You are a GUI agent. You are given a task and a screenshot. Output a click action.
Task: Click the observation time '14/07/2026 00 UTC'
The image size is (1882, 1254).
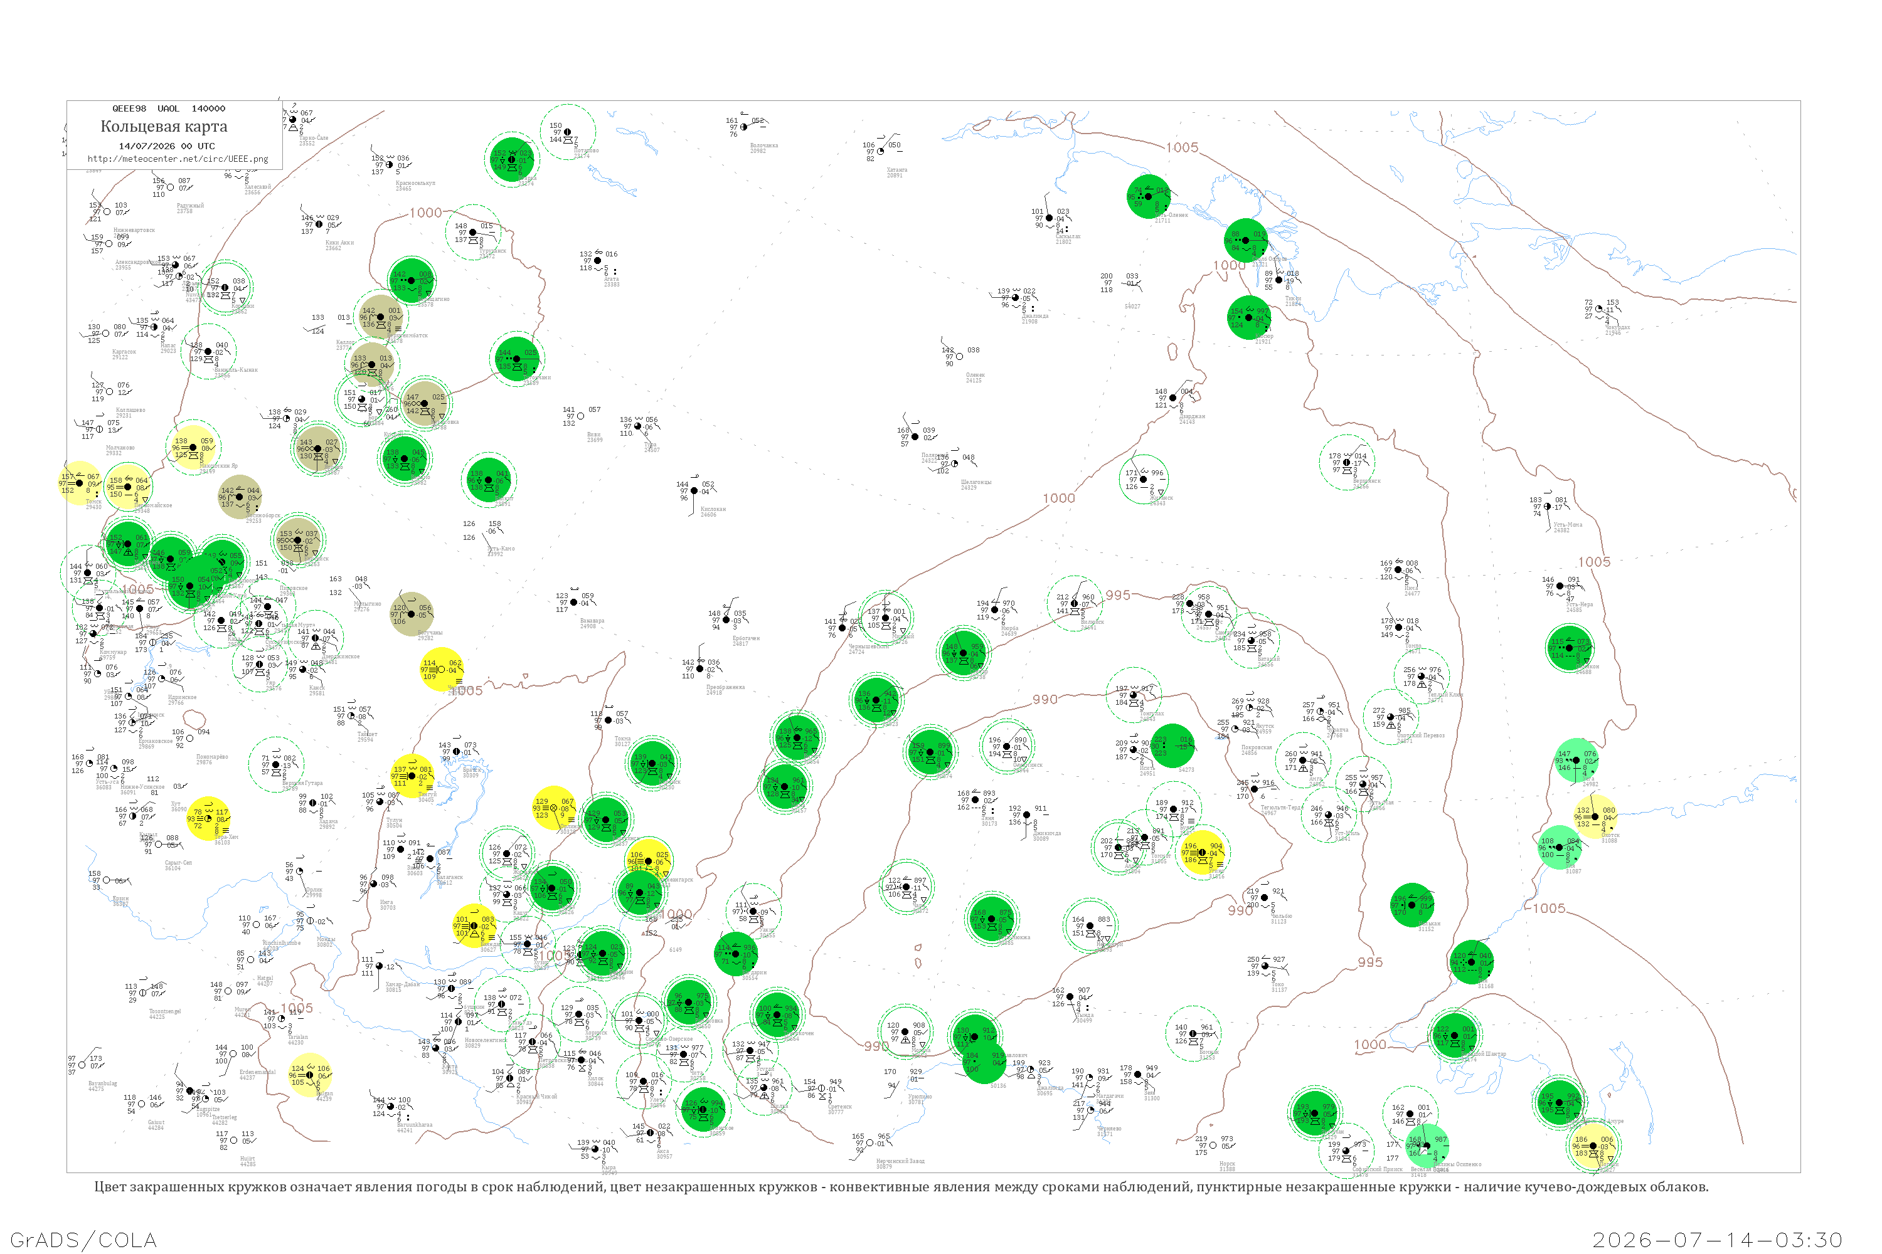click(166, 146)
